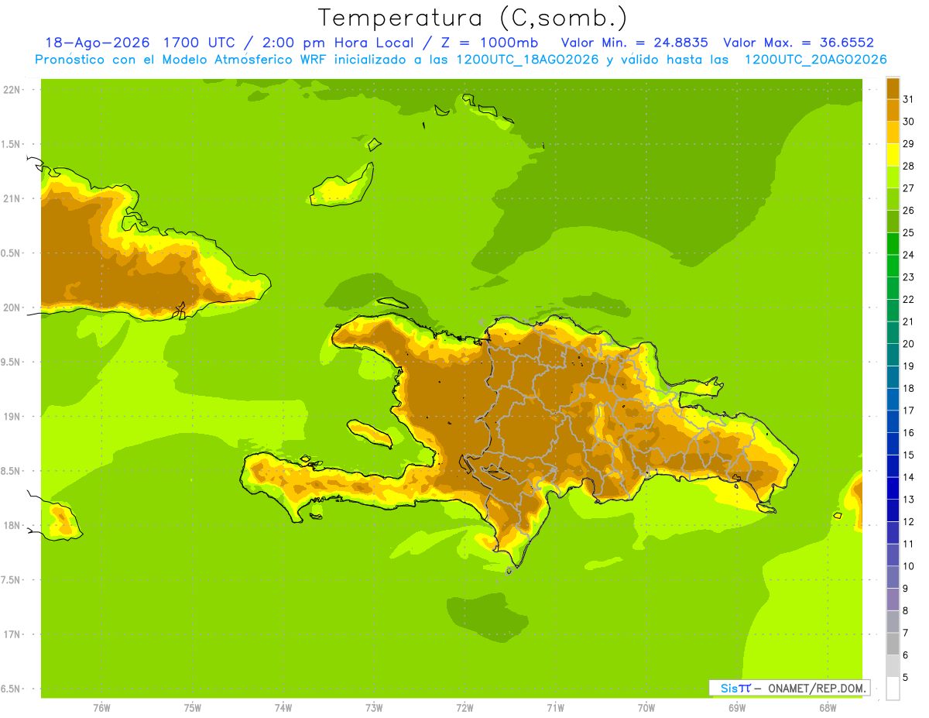Click the Valor Max. = 36.6552 readout
Screen dimensions: 929x718
[x=799, y=42]
